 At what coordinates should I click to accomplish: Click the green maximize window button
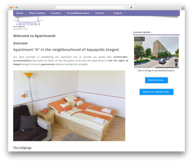point(17,8)
